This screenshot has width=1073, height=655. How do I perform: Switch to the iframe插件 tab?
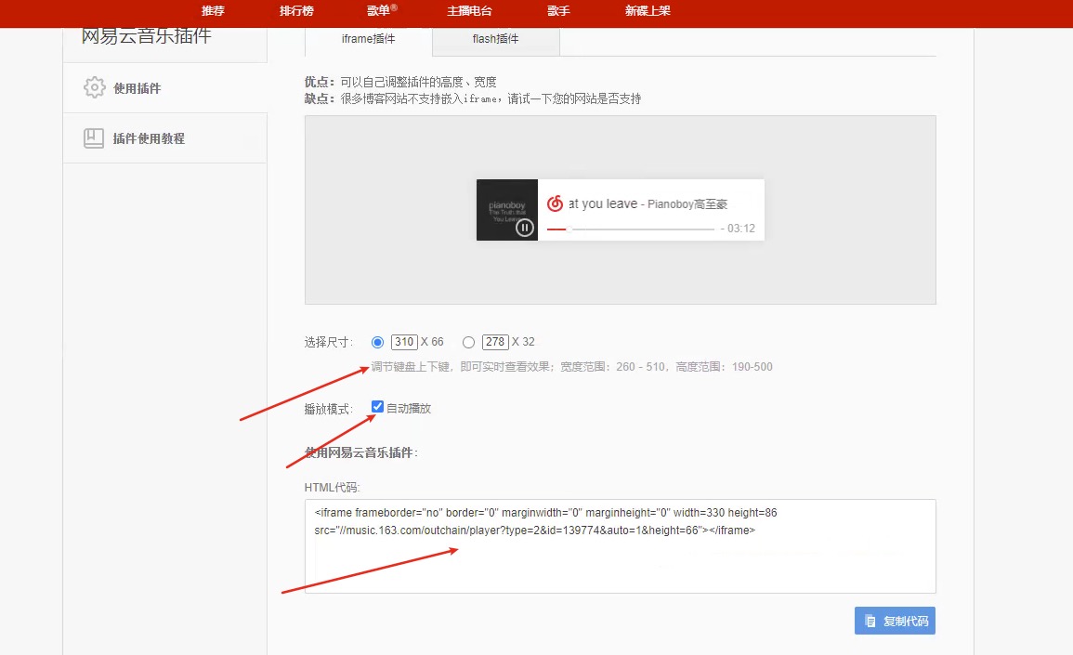pos(368,39)
